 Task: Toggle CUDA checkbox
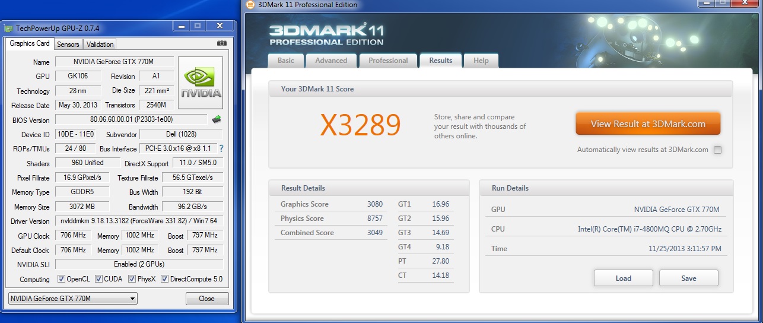[x=98, y=279]
